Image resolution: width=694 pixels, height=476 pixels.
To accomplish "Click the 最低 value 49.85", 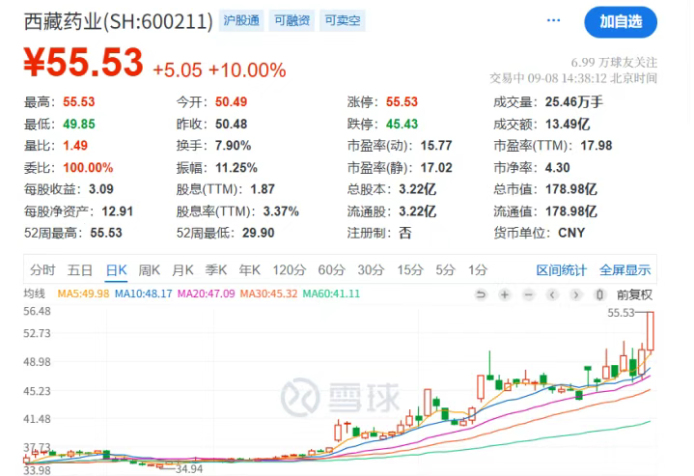I will coord(79,124).
